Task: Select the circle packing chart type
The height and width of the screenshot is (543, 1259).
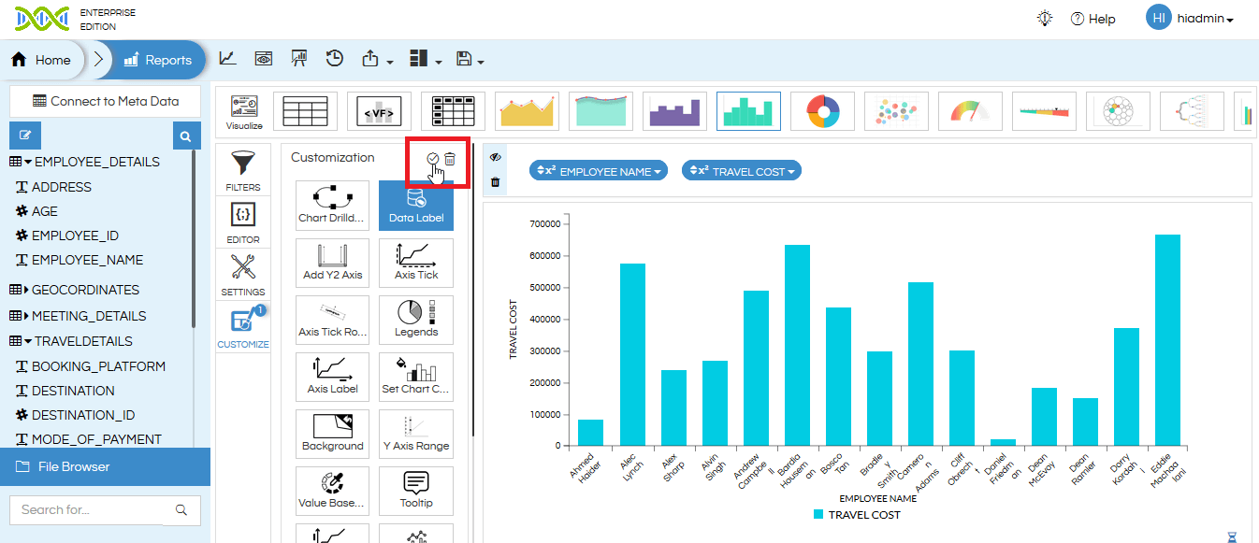Action: pos(1118,111)
